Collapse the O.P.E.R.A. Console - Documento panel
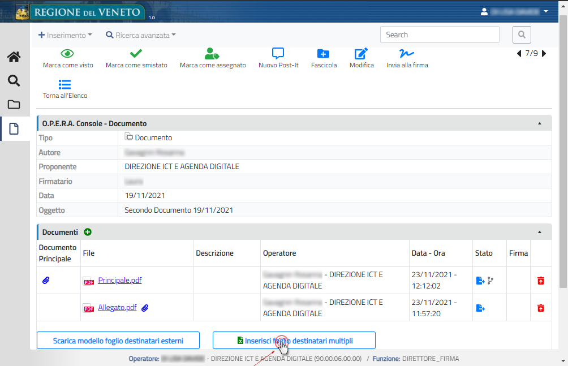568x366 pixels. tap(539, 123)
